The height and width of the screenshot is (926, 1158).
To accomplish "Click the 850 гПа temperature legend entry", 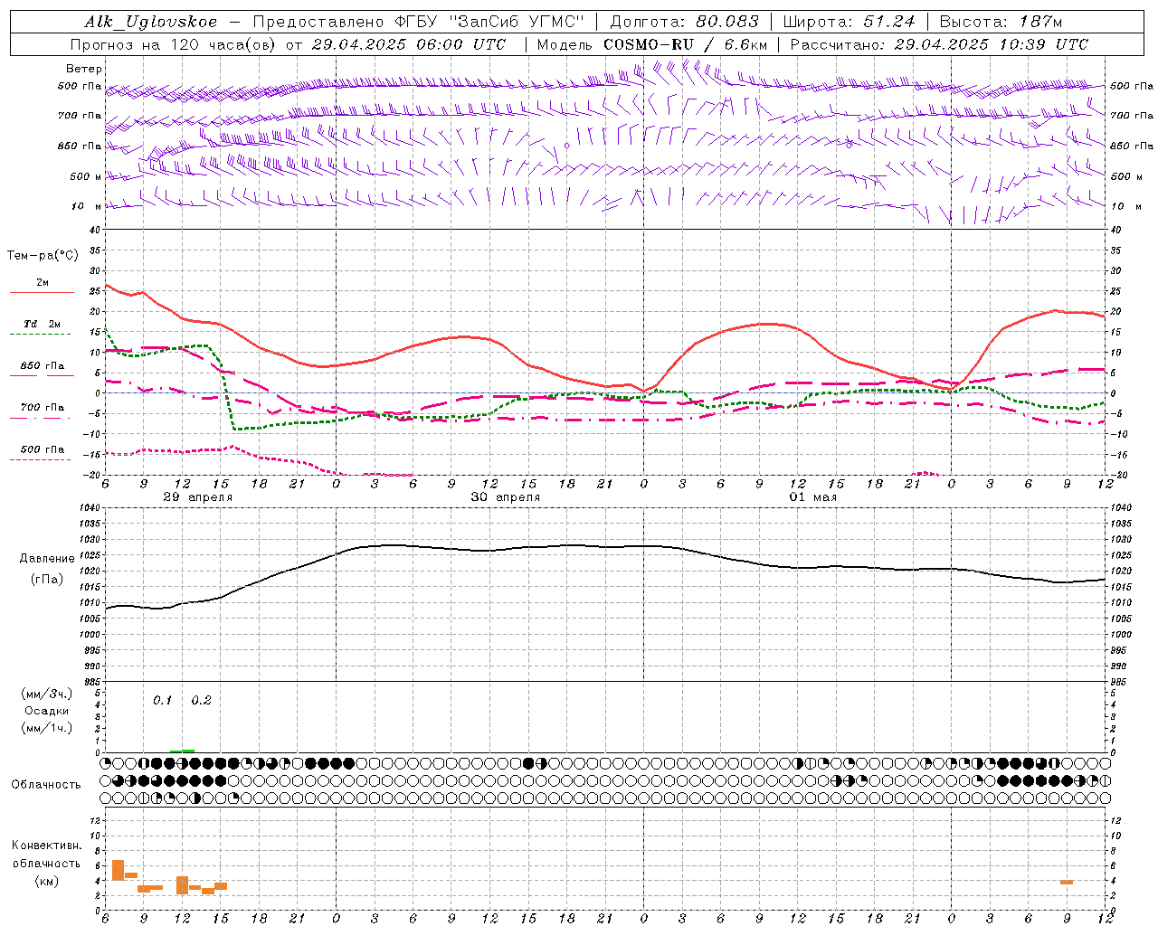I will pos(42,365).
